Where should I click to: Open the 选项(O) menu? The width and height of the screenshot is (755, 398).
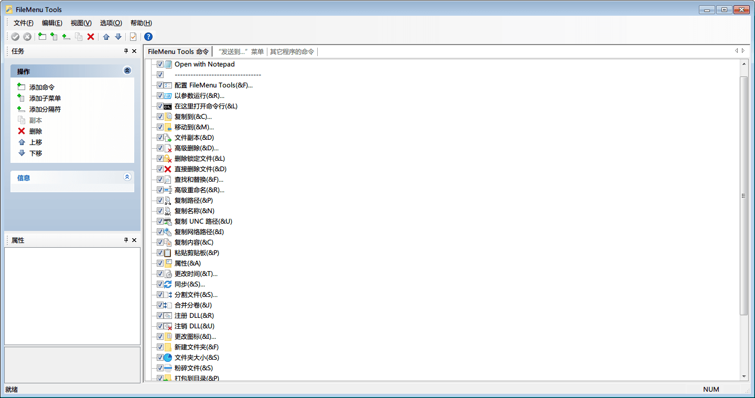point(111,23)
